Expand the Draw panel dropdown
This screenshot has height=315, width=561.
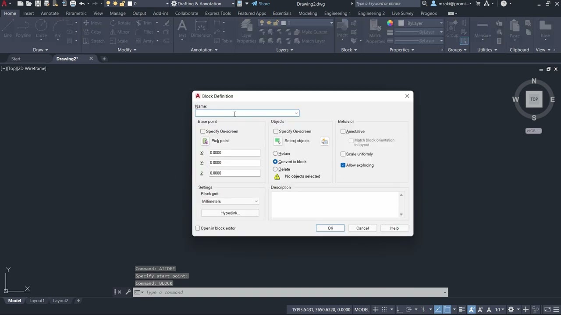(40, 50)
